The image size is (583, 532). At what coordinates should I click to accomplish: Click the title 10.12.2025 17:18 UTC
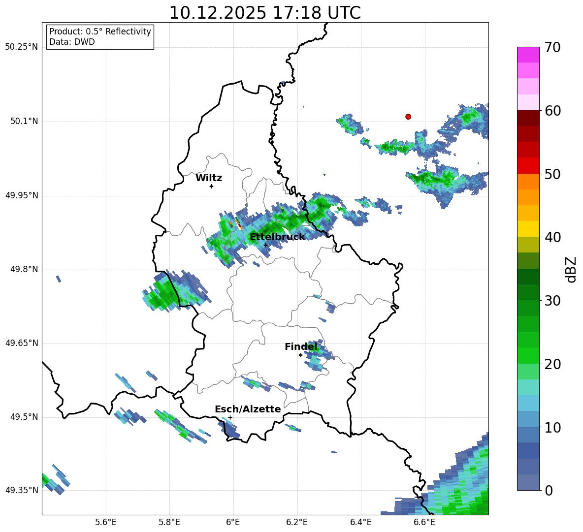[x=265, y=13]
